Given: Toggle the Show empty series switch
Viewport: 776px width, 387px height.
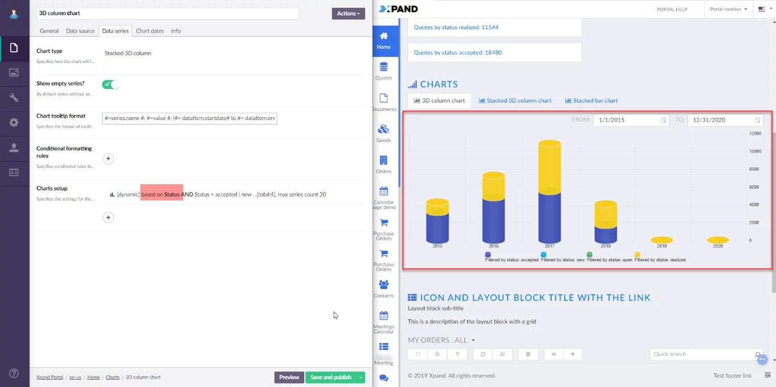Looking at the screenshot, I should coord(110,84).
